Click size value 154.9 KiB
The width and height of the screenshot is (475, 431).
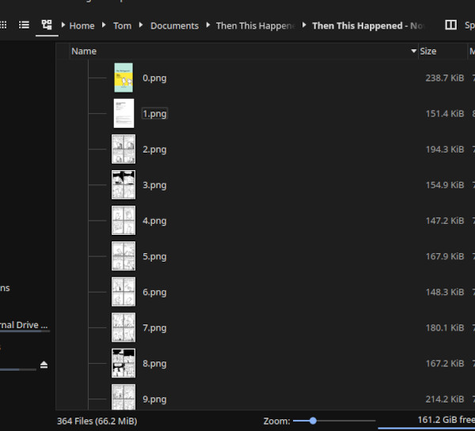445,185
